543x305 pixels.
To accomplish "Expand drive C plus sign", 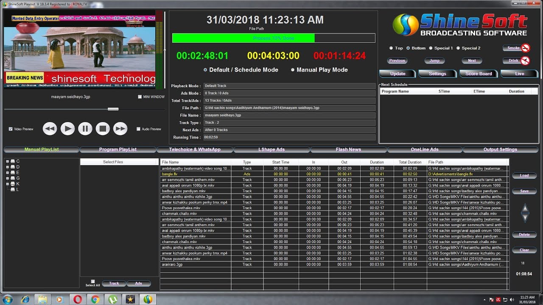I will click(x=7, y=161).
